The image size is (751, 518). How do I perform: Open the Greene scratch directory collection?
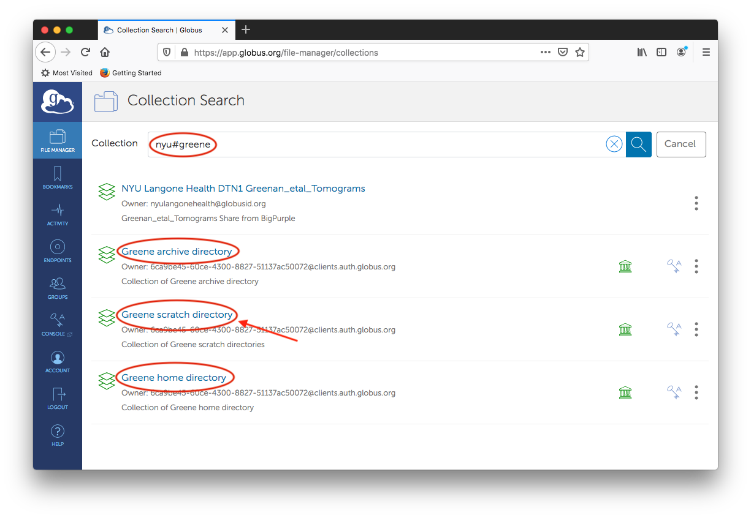click(x=177, y=315)
